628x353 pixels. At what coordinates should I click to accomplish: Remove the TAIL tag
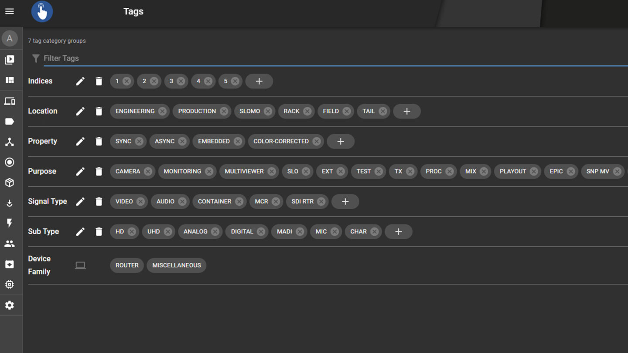pyautogui.click(x=382, y=111)
